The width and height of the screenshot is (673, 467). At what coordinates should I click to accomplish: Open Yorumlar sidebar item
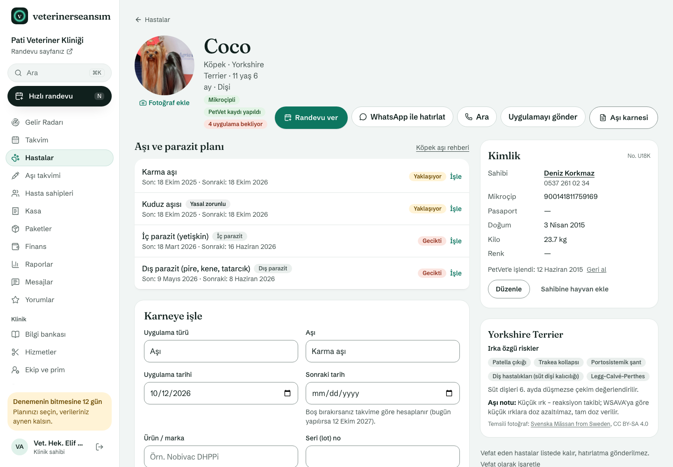59,300
